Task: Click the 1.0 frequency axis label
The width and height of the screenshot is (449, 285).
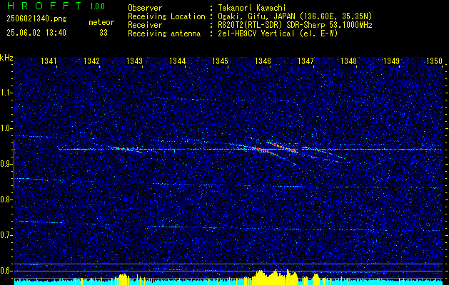Action: 6,129
